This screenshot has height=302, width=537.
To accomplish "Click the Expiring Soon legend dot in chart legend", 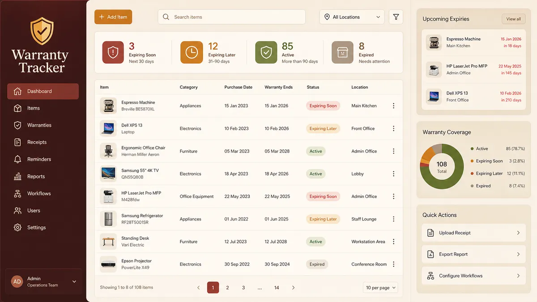I will pos(472,161).
